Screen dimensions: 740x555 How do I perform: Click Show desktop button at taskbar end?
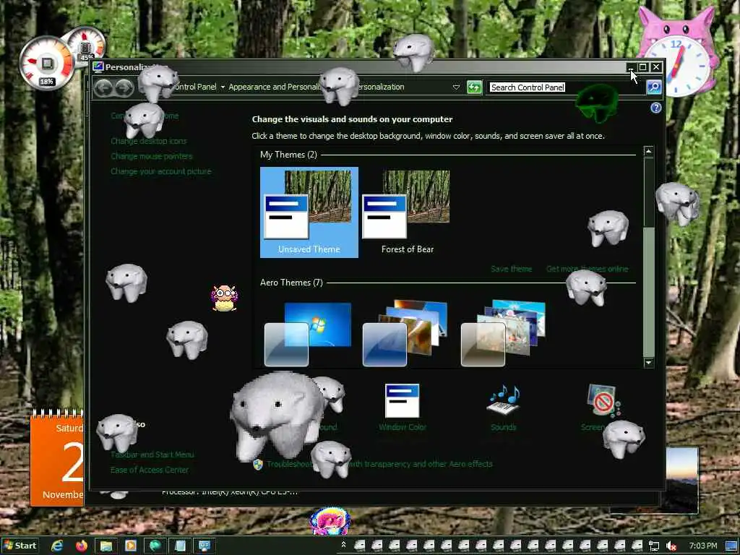coord(731,546)
